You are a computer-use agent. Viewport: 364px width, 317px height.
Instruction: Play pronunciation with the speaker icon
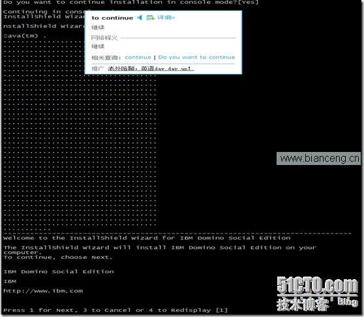tap(140, 18)
